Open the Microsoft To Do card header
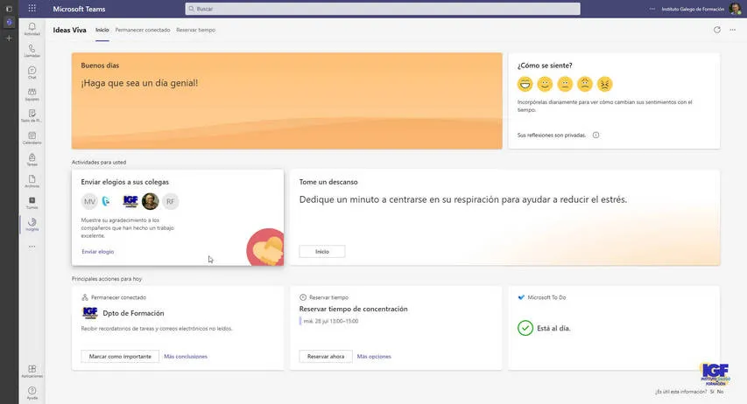This screenshot has height=404, width=747. click(542, 297)
